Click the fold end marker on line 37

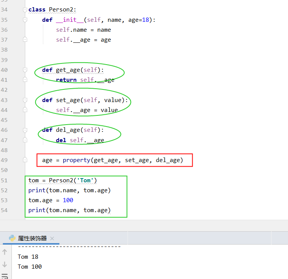click(25, 40)
